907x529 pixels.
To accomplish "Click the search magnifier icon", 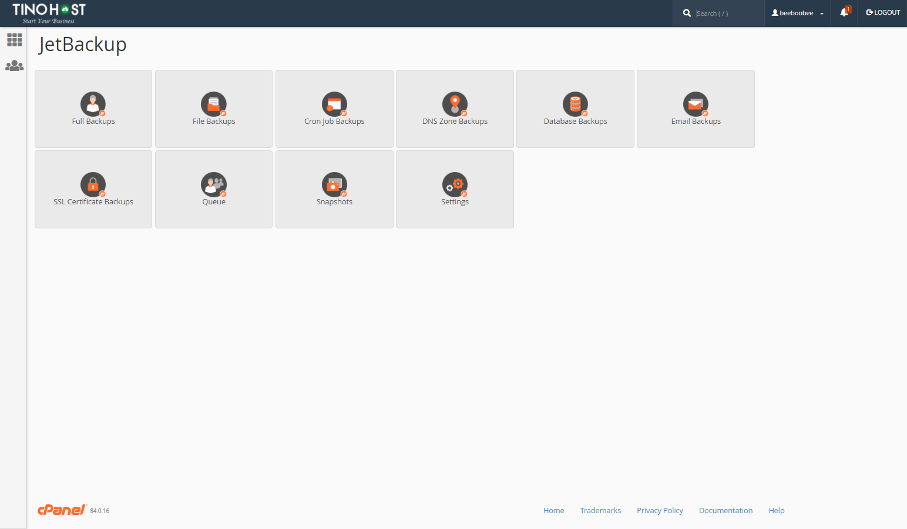I will [x=687, y=13].
